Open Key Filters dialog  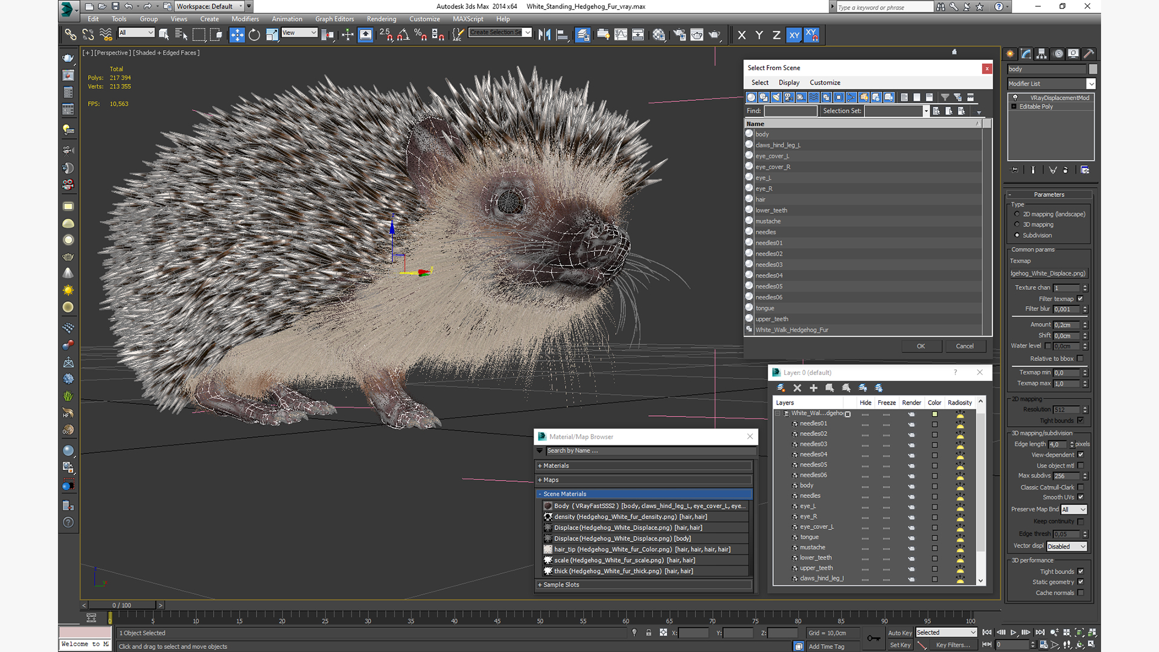(953, 645)
